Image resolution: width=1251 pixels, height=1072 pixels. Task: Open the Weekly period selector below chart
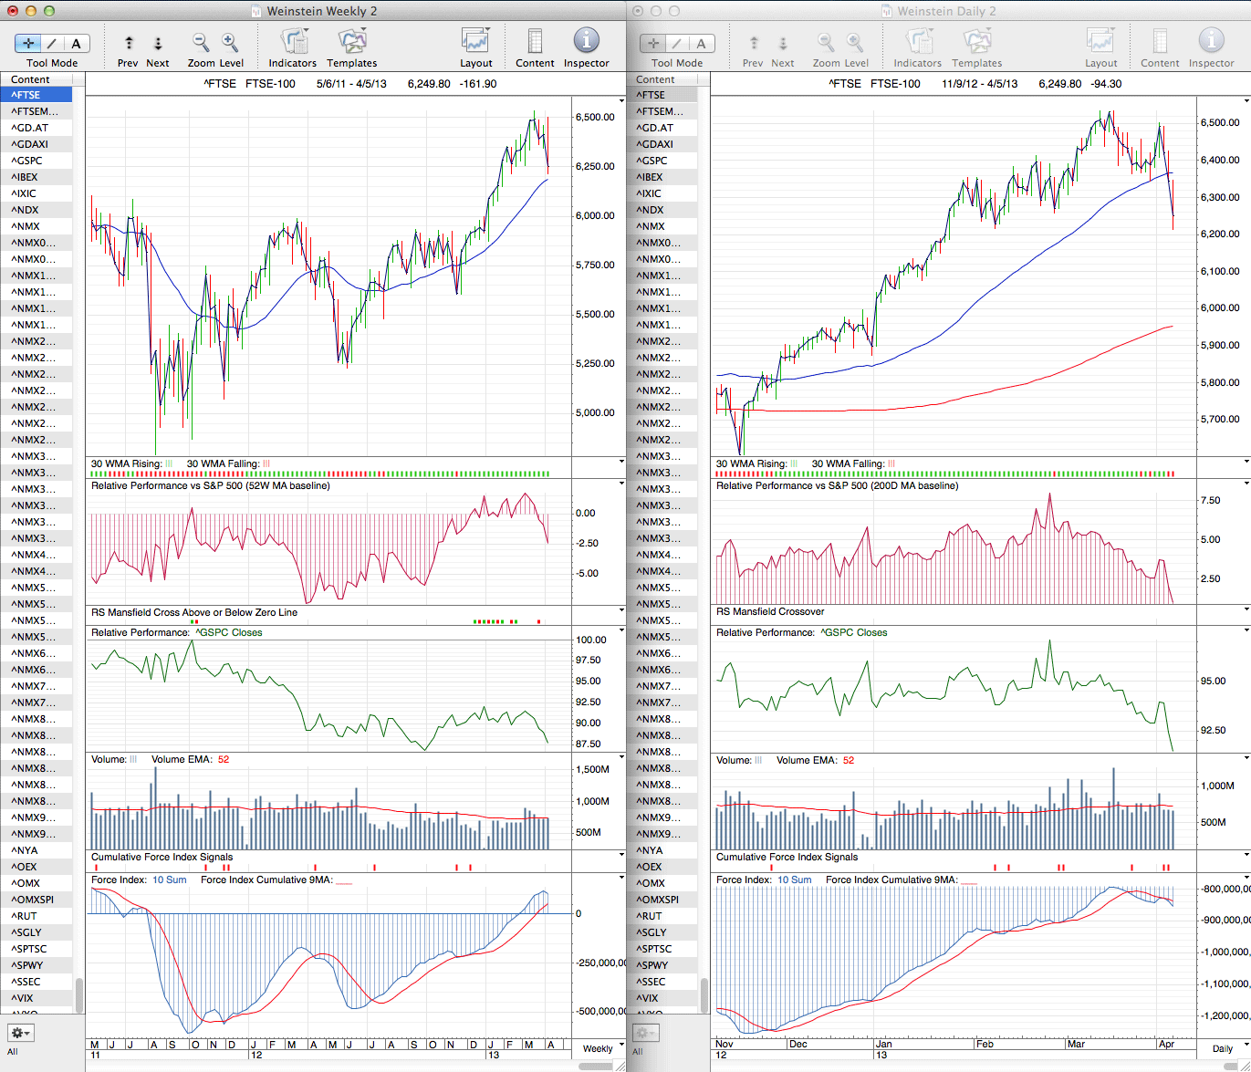tap(598, 1048)
